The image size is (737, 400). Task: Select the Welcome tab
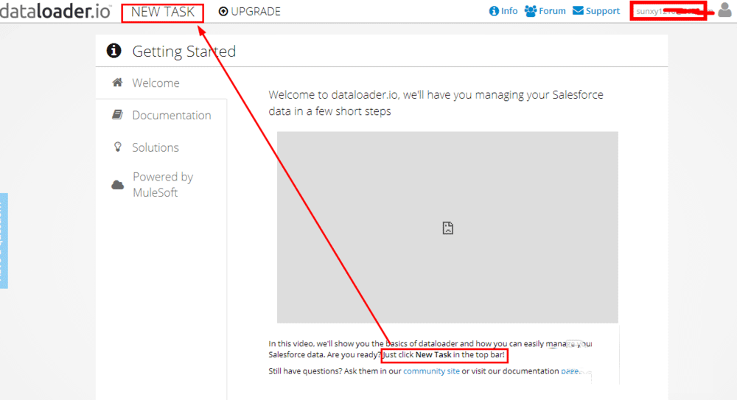coord(161,83)
